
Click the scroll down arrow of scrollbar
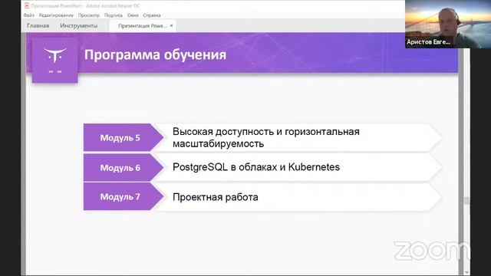click(466, 272)
